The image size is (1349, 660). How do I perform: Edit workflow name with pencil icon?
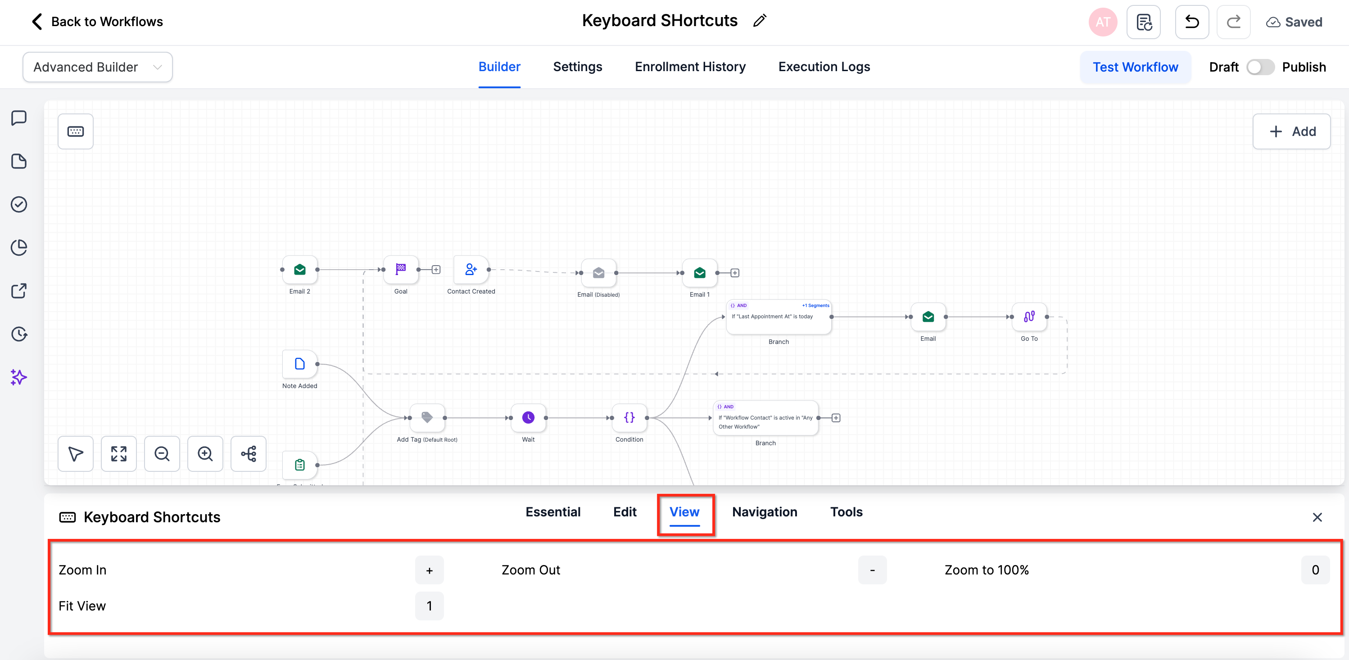tap(759, 21)
